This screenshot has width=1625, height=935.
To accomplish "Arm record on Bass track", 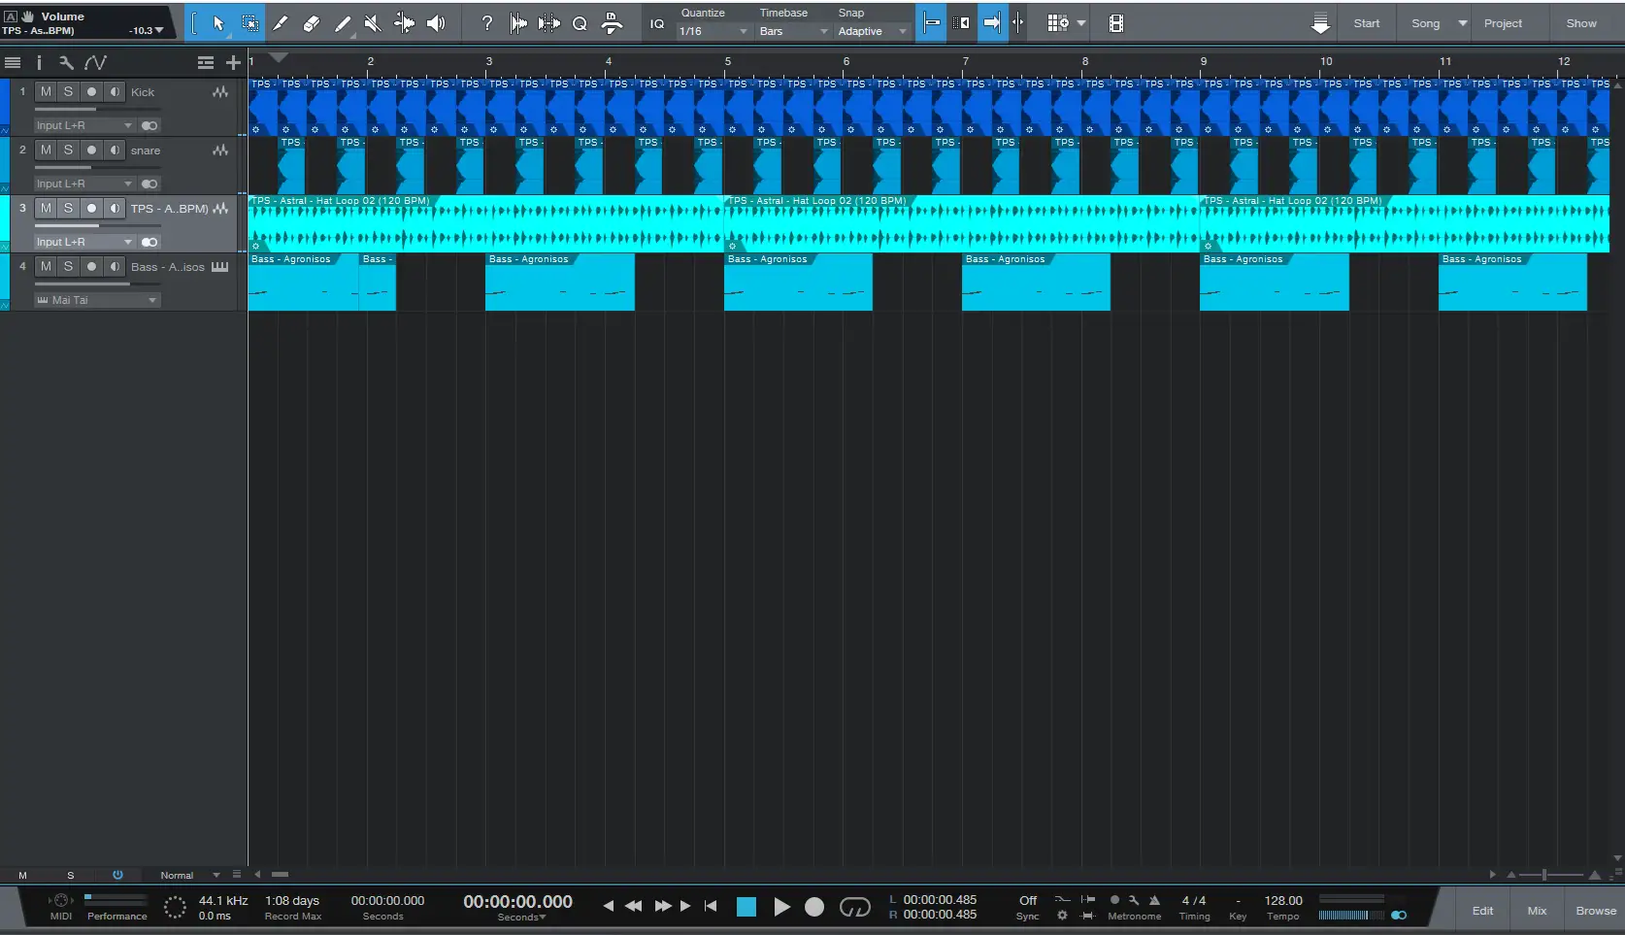I will pos(91,267).
